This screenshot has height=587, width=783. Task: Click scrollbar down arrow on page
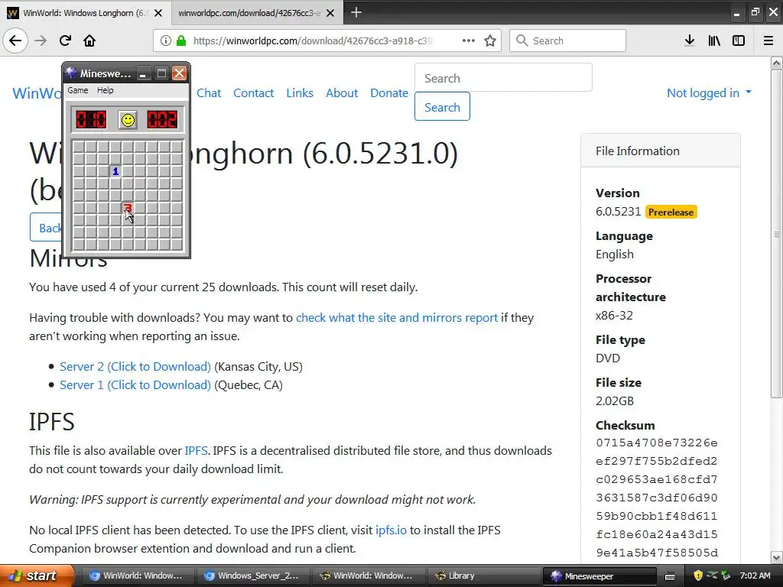tap(777, 557)
